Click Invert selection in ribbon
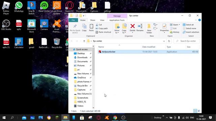The image size is (216, 121). point(191,32)
